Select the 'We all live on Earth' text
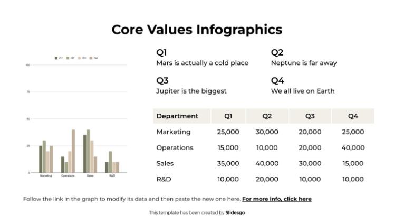The image size is (394, 222). tap(303, 91)
